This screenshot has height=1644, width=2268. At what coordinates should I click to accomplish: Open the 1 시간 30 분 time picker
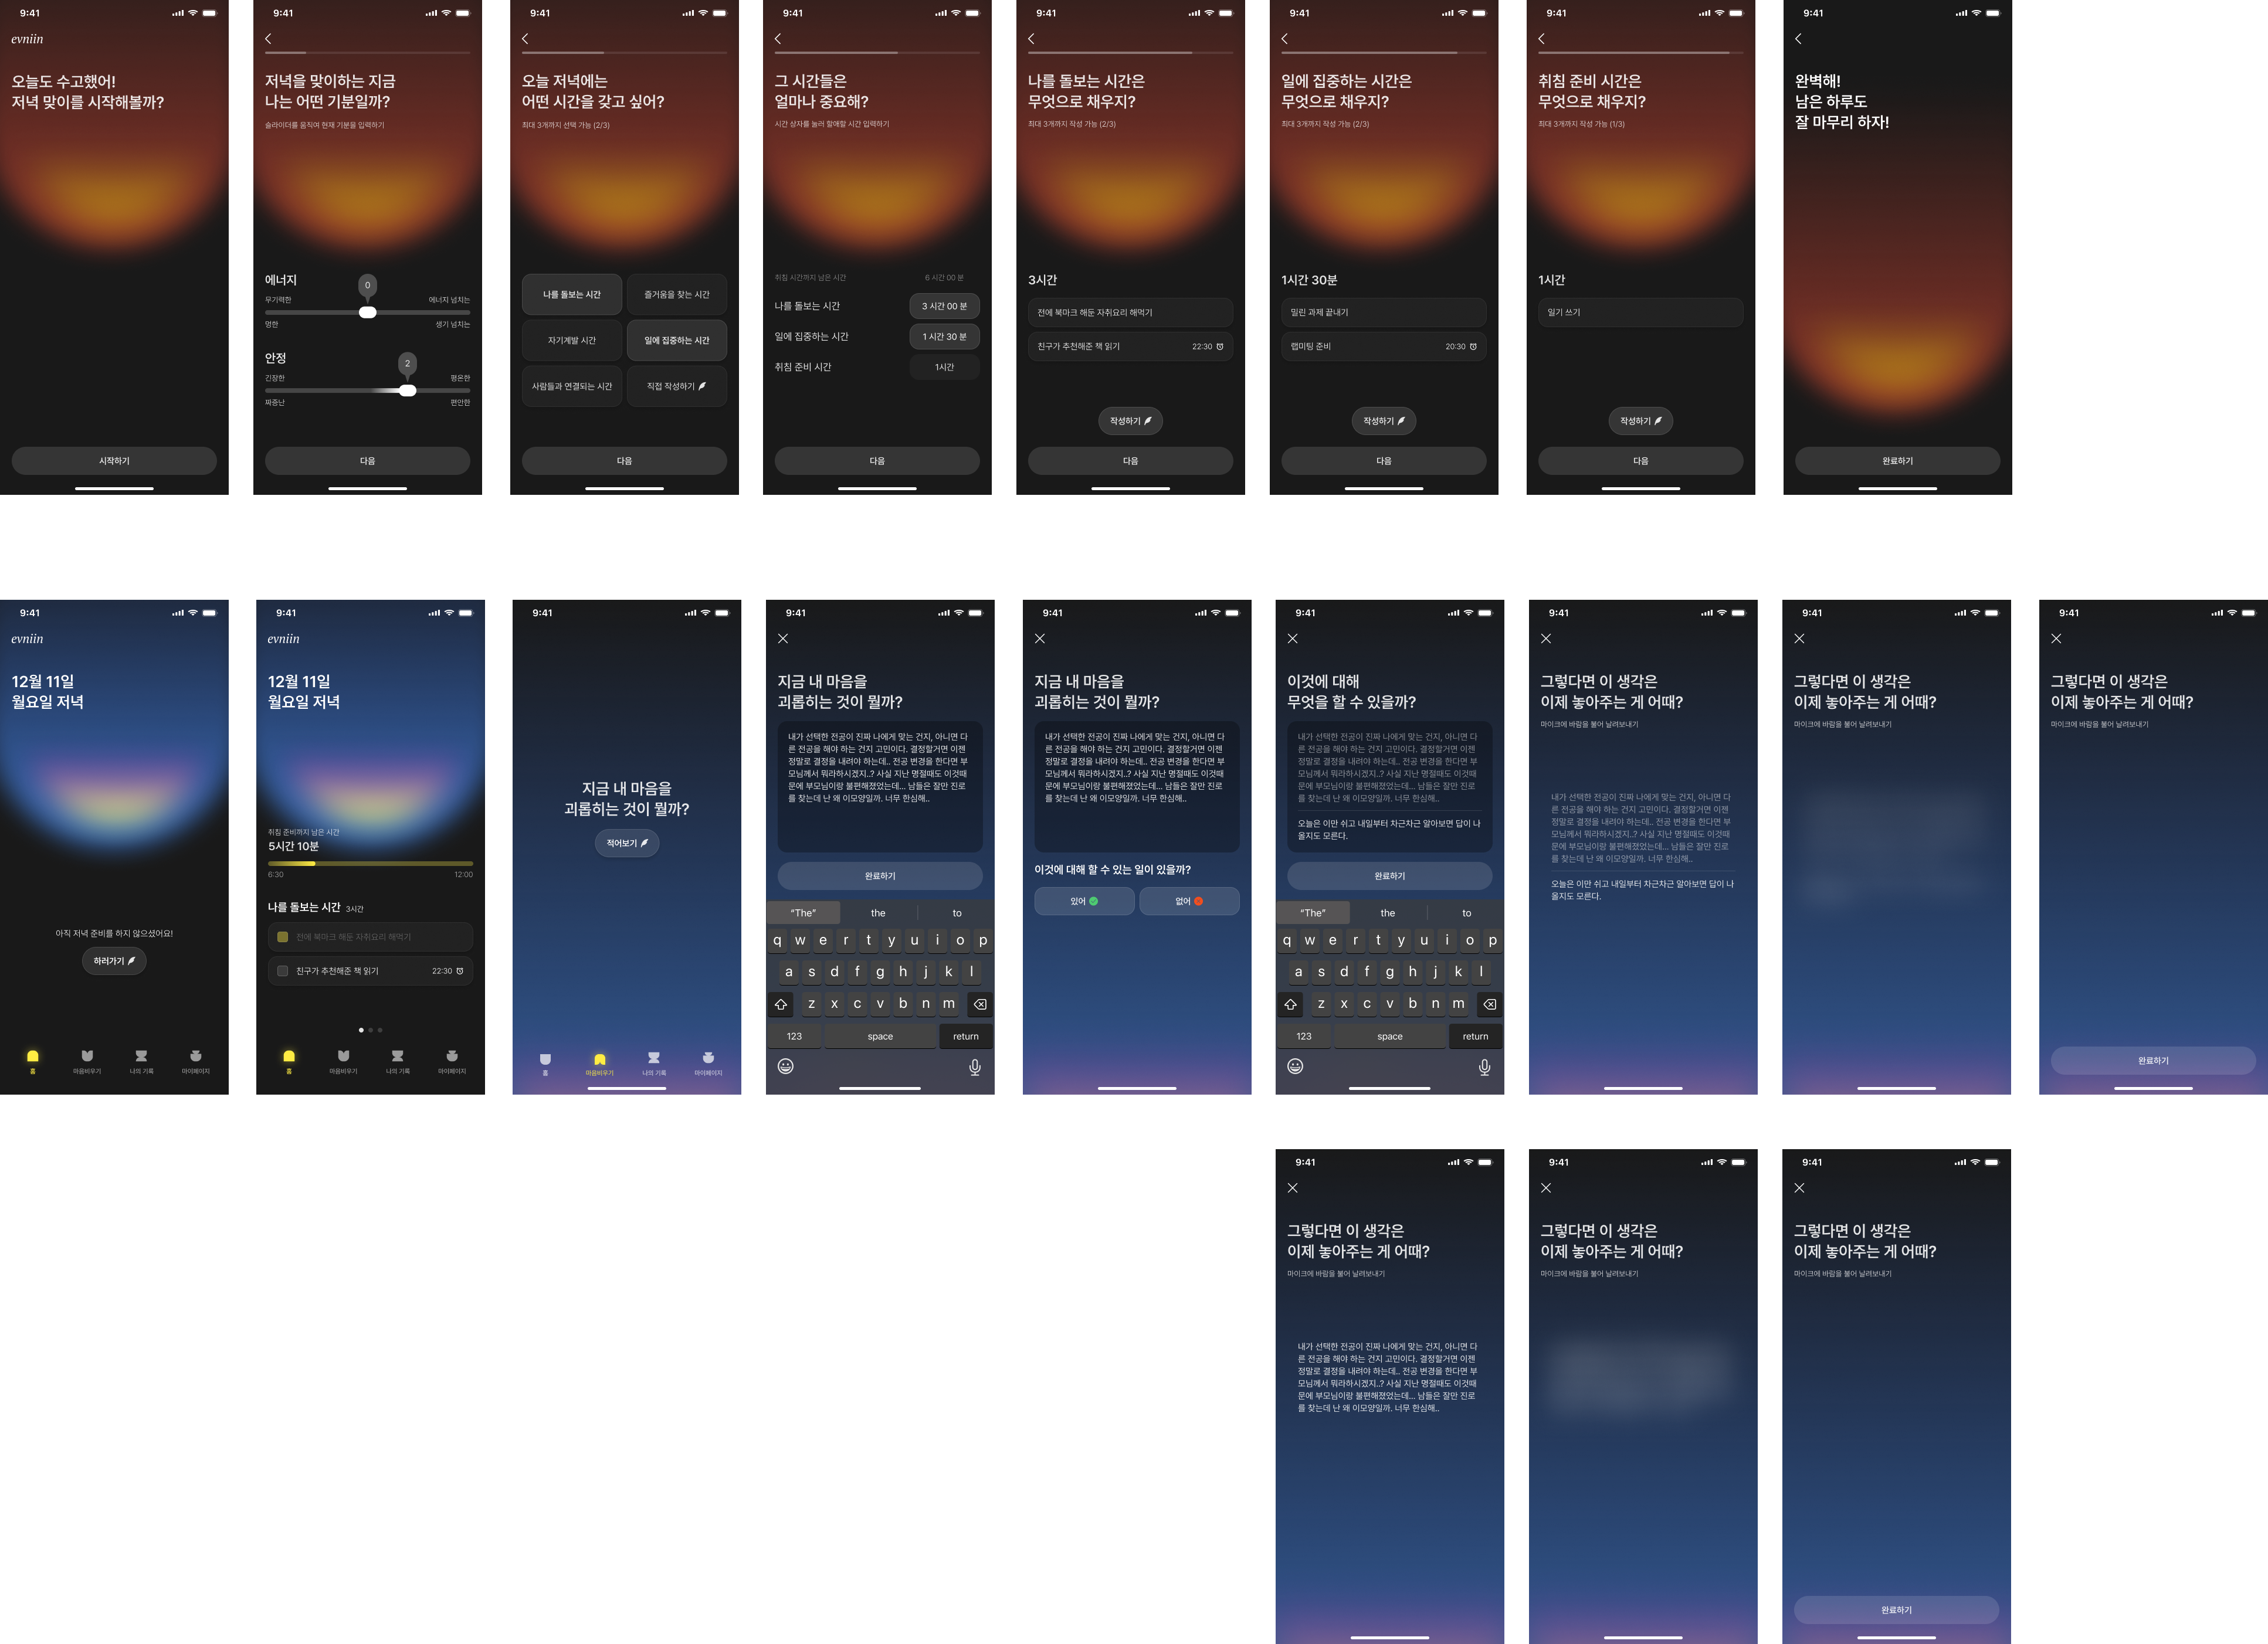[944, 337]
